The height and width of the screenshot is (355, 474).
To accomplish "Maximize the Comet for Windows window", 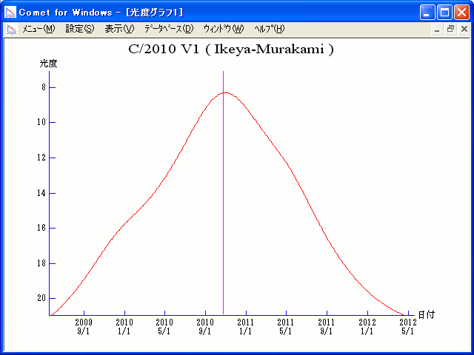I will [444, 12].
